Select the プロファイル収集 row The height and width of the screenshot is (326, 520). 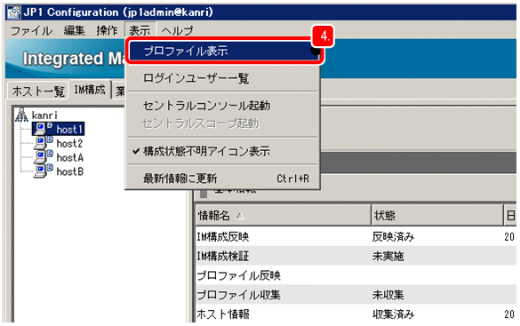(356, 295)
